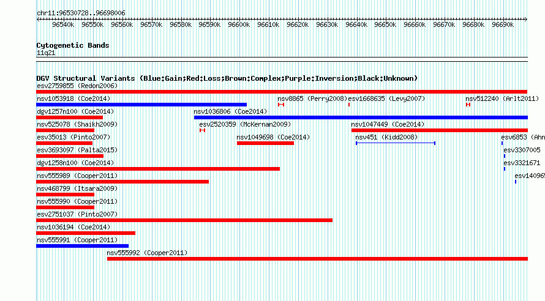The image size is (545, 301).
Task: Open variant label esv3693097 (Palta2015)
Action: pyautogui.click(x=77, y=150)
